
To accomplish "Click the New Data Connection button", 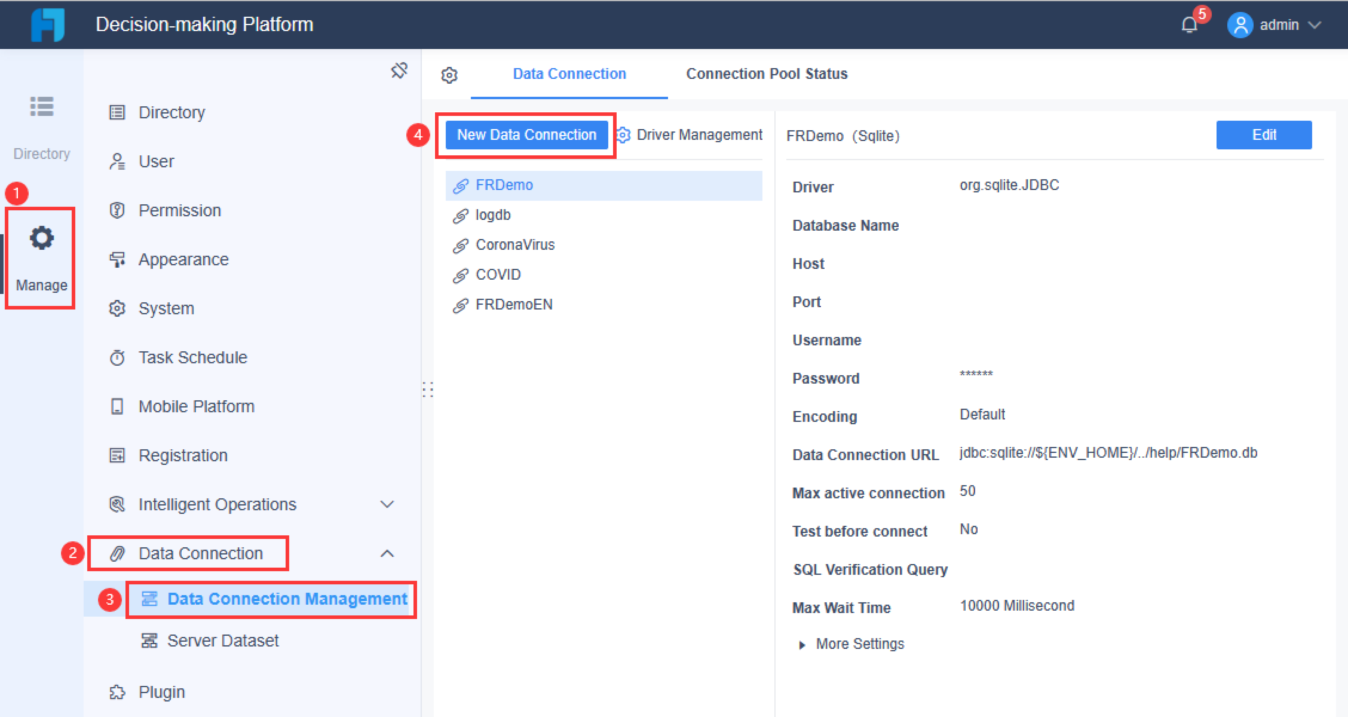I will 526,134.
